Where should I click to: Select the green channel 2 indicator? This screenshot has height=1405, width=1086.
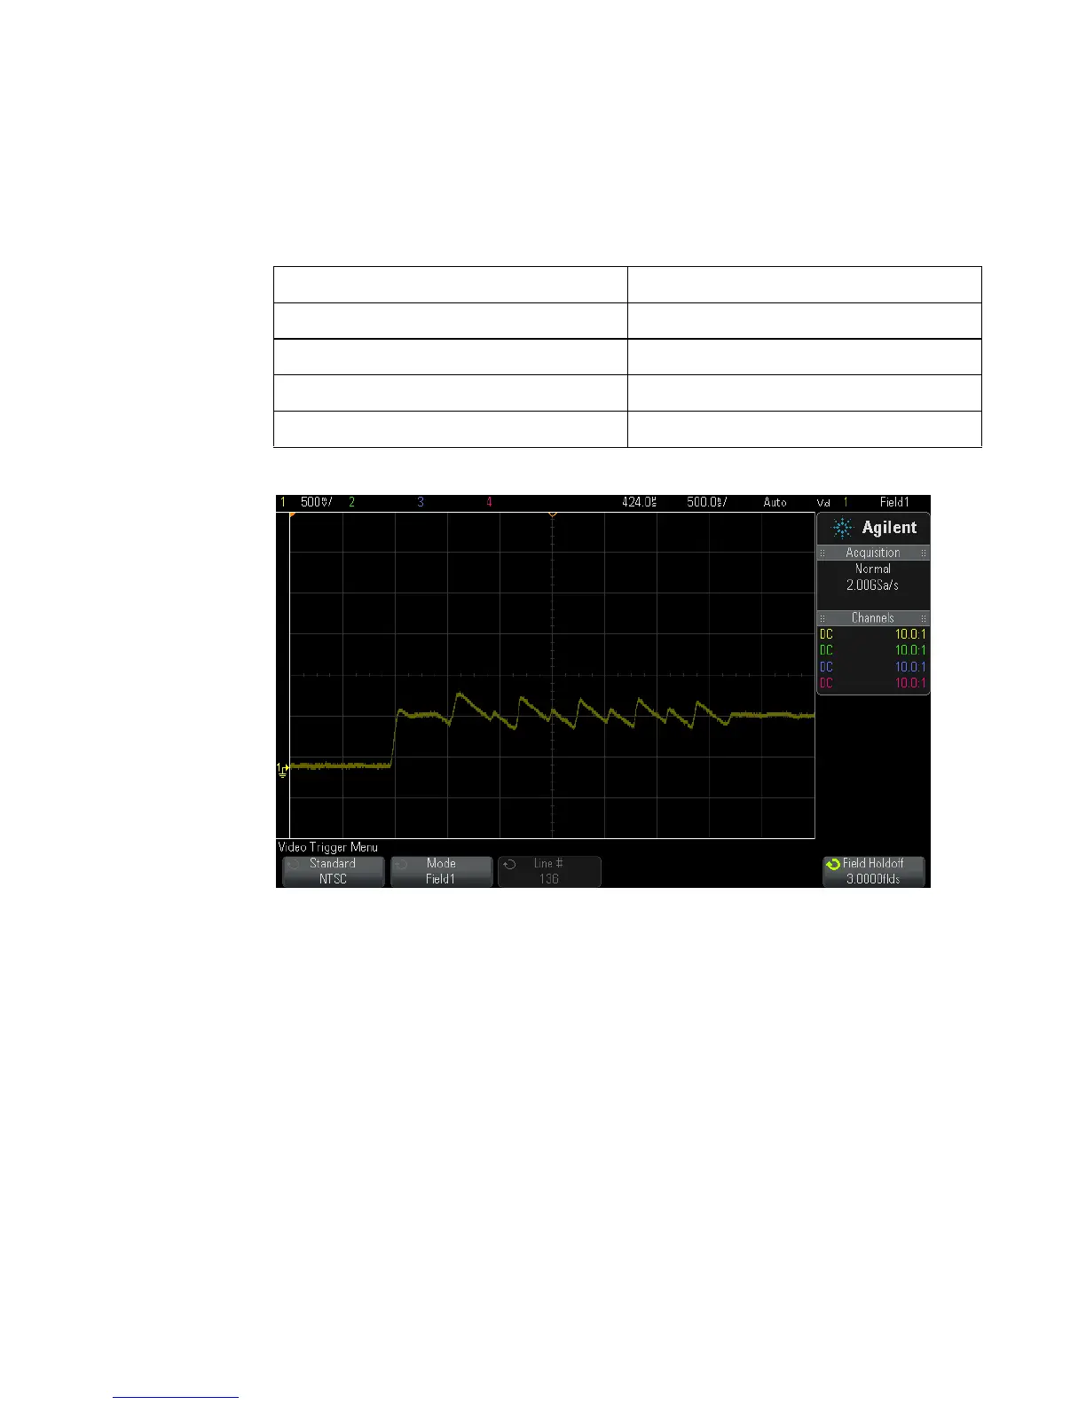coord(352,502)
